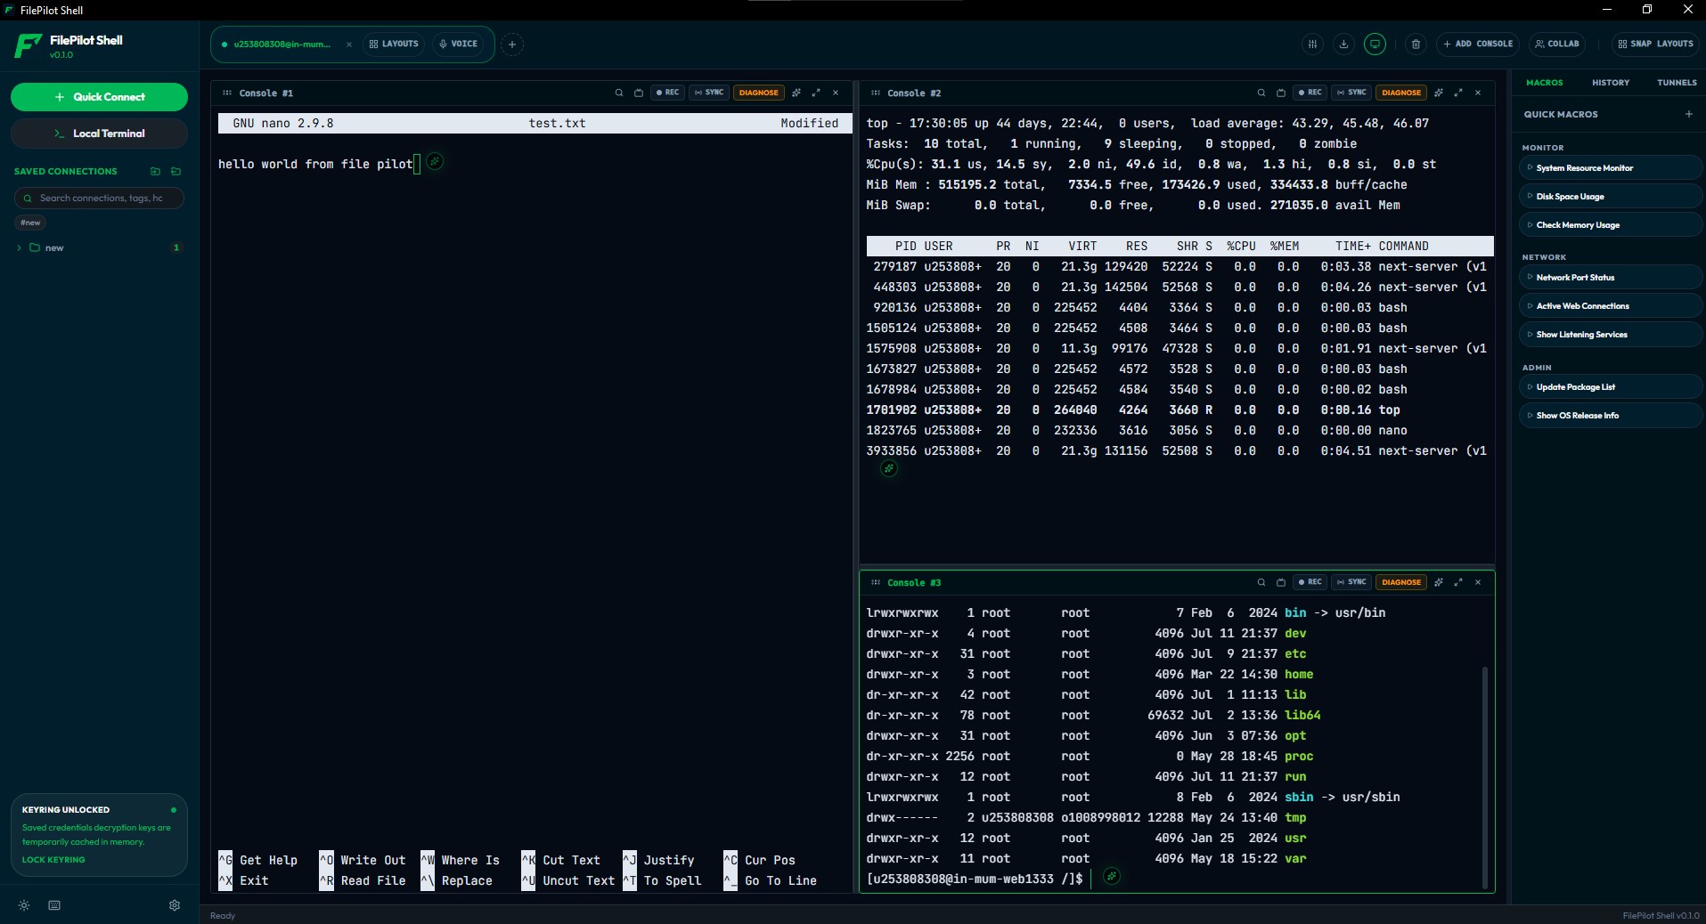The width and height of the screenshot is (1706, 924).
Task: Open the search icon in Console #2 header
Action: (x=1261, y=93)
